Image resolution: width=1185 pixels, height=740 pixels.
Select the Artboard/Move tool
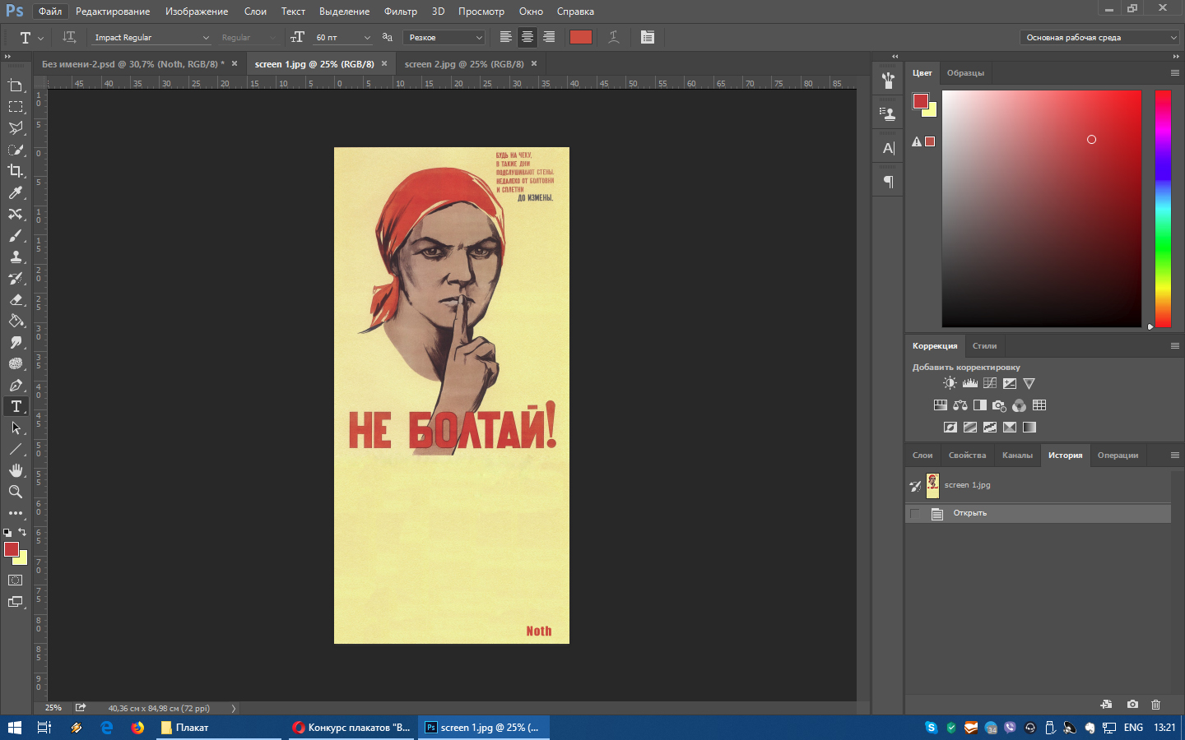pyautogui.click(x=16, y=86)
